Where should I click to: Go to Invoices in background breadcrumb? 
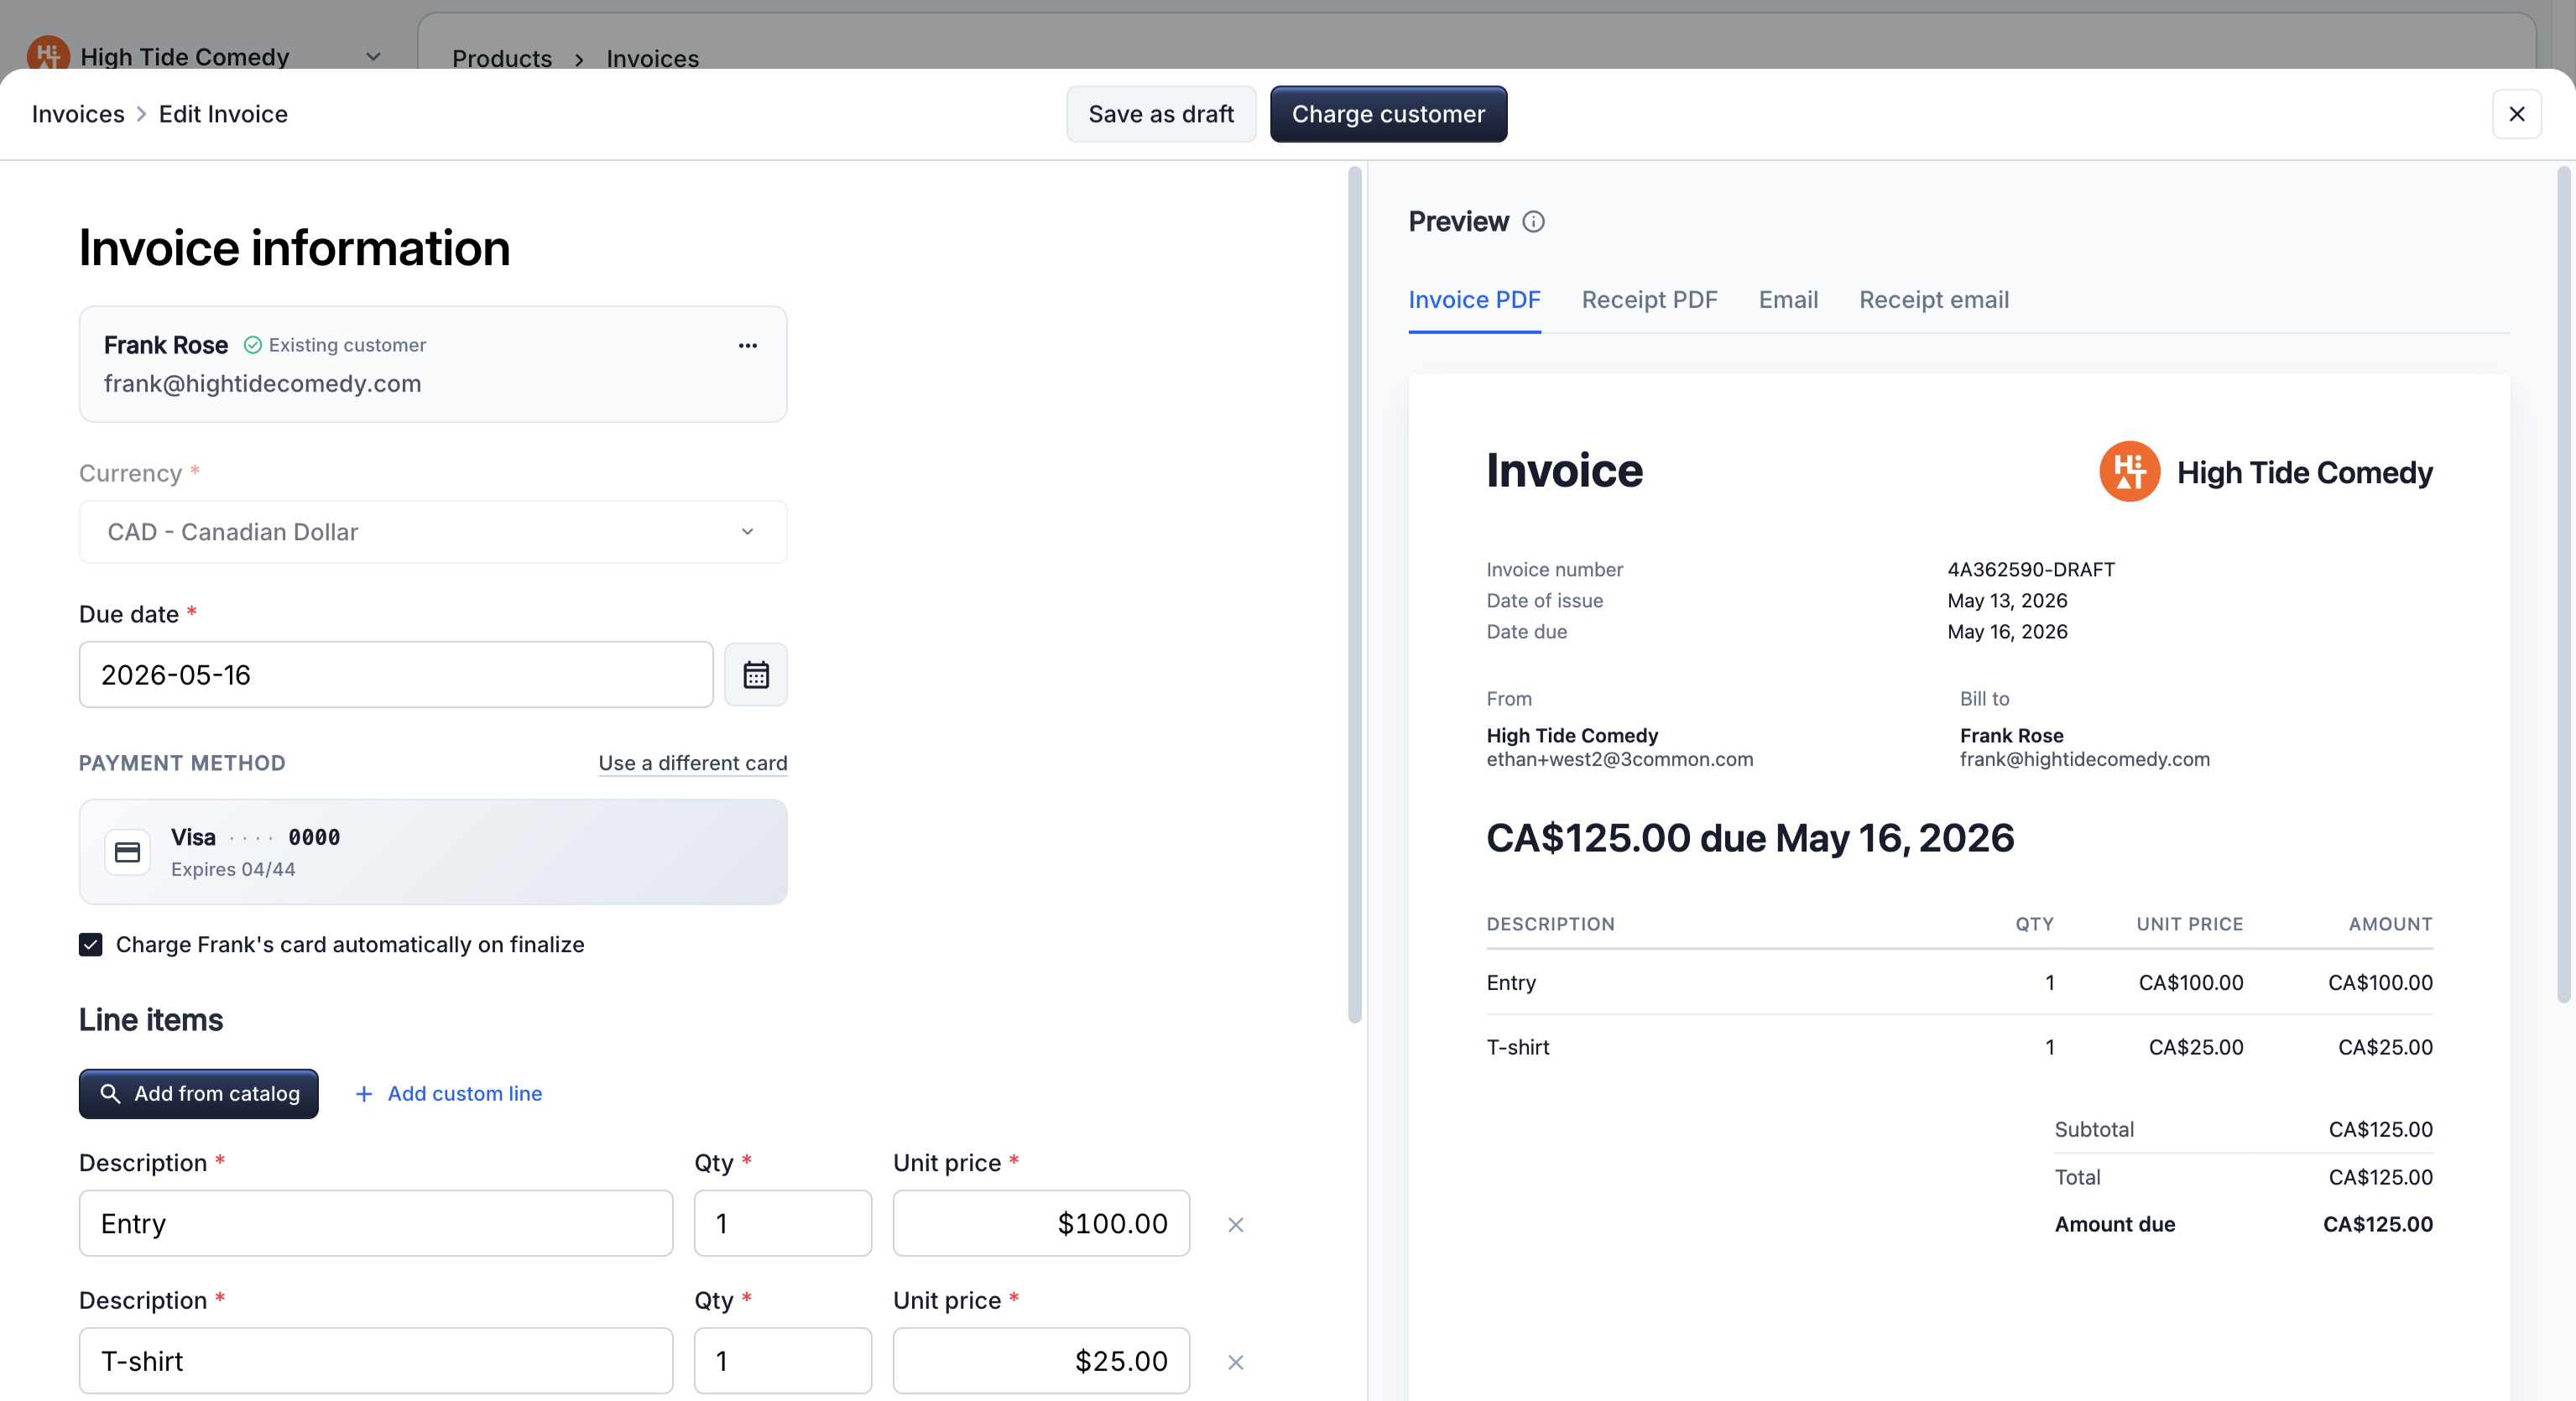(x=652, y=59)
